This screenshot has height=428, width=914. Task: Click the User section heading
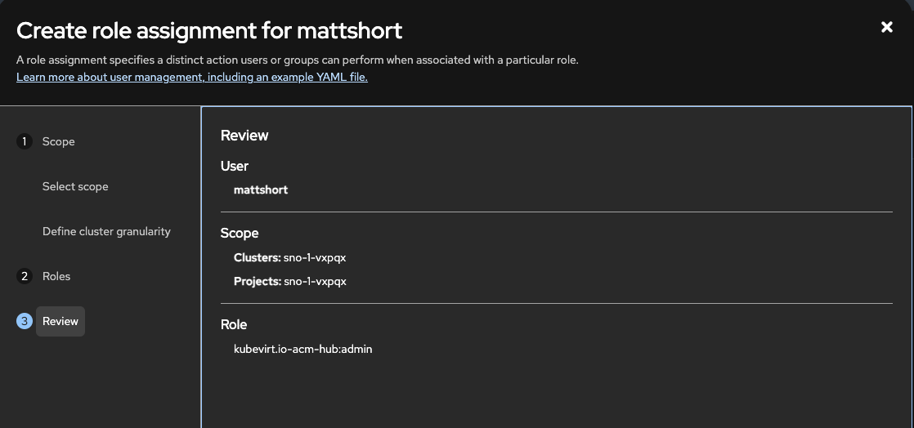(x=235, y=166)
